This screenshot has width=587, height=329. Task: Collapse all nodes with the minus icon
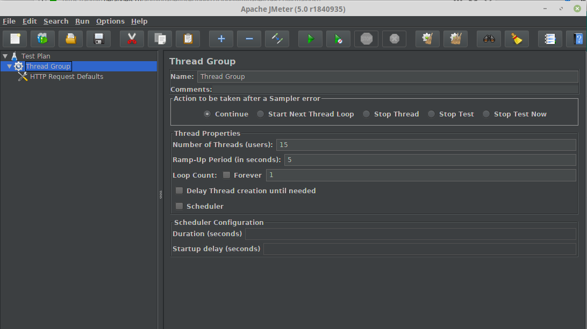249,39
